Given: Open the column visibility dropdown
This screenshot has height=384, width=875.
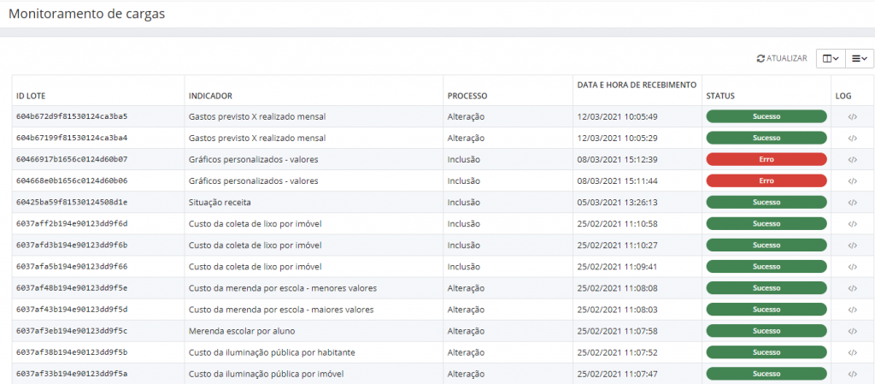Looking at the screenshot, I should pos(830,58).
